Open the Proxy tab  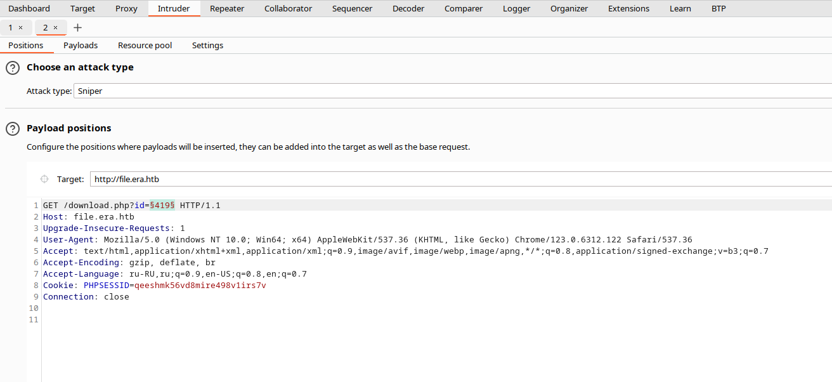click(126, 9)
